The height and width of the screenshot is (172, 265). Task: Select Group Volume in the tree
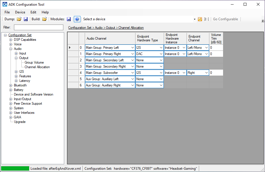tap(34, 62)
